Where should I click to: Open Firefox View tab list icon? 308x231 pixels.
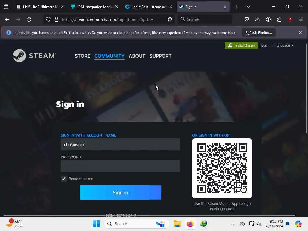[6, 7]
